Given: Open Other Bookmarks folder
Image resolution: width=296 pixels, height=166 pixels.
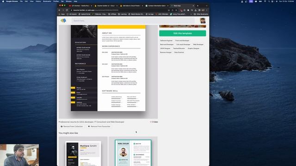Looking at the screenshot, I should [x=201, y=14].
